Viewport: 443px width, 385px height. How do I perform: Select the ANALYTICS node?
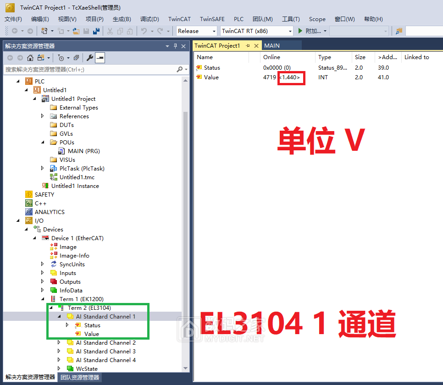pos(50,212)
